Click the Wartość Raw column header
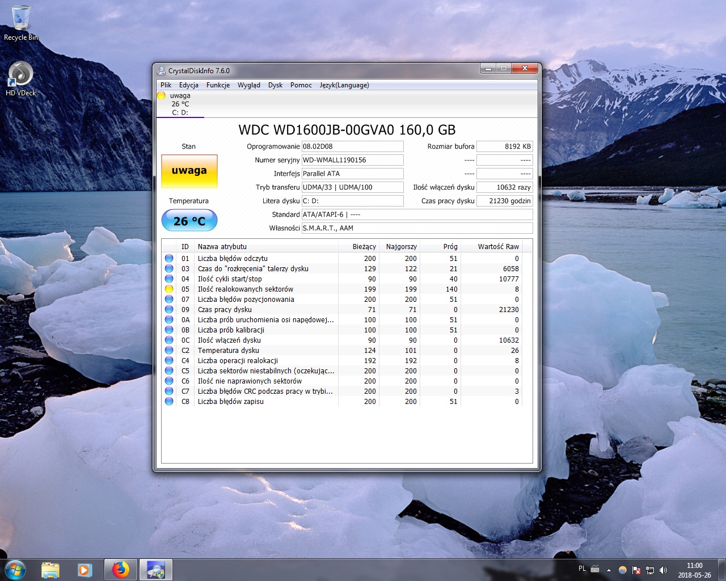This screenshot has height=581, width=726. 491,246
